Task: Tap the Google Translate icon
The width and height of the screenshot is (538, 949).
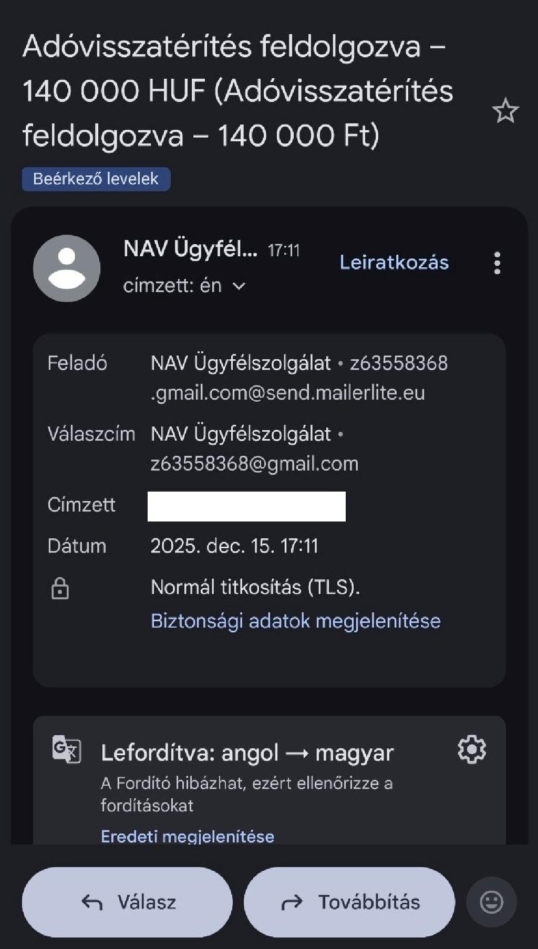Action: coord(67,749)
